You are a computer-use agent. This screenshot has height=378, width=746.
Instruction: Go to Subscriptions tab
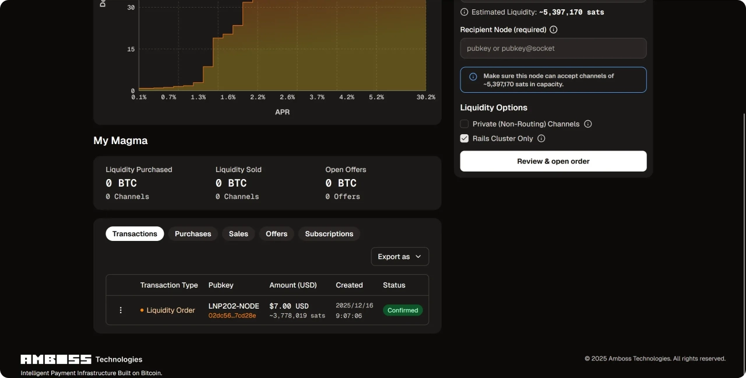(329, 234)
